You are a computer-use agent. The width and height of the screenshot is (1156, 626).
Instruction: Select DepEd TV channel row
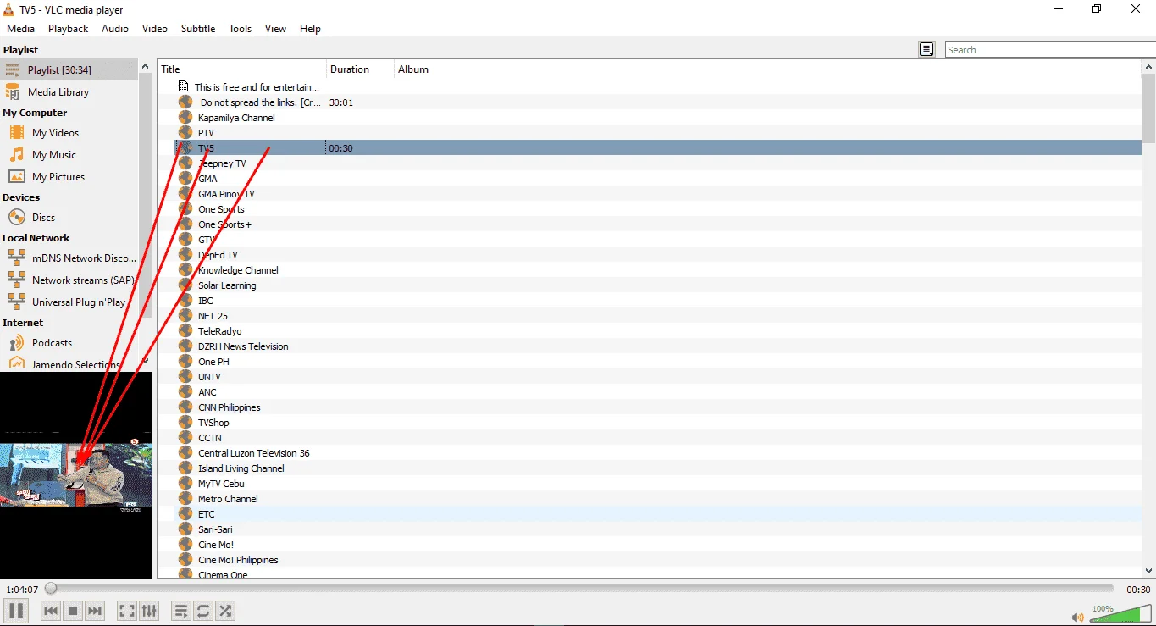pyautogui.click(x=658, y=255)
